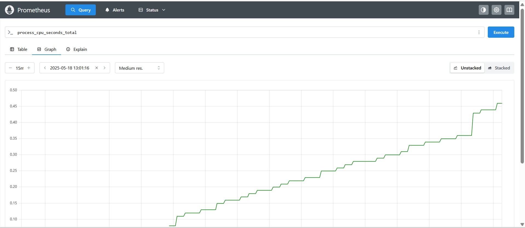The image size is (525, 228).
Task: Move end time backward with left chevron
Action: 45,68
